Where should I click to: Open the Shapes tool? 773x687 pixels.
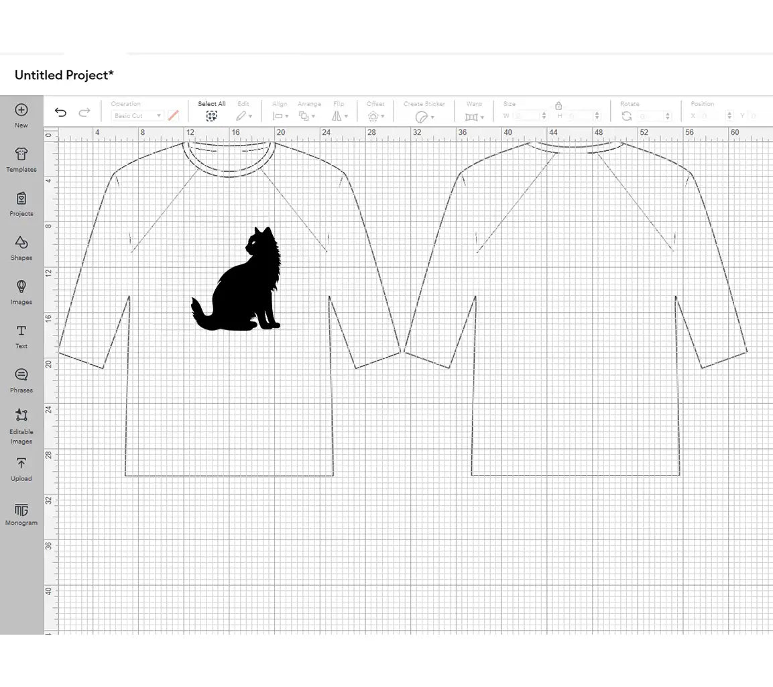[x=21, y=248]
